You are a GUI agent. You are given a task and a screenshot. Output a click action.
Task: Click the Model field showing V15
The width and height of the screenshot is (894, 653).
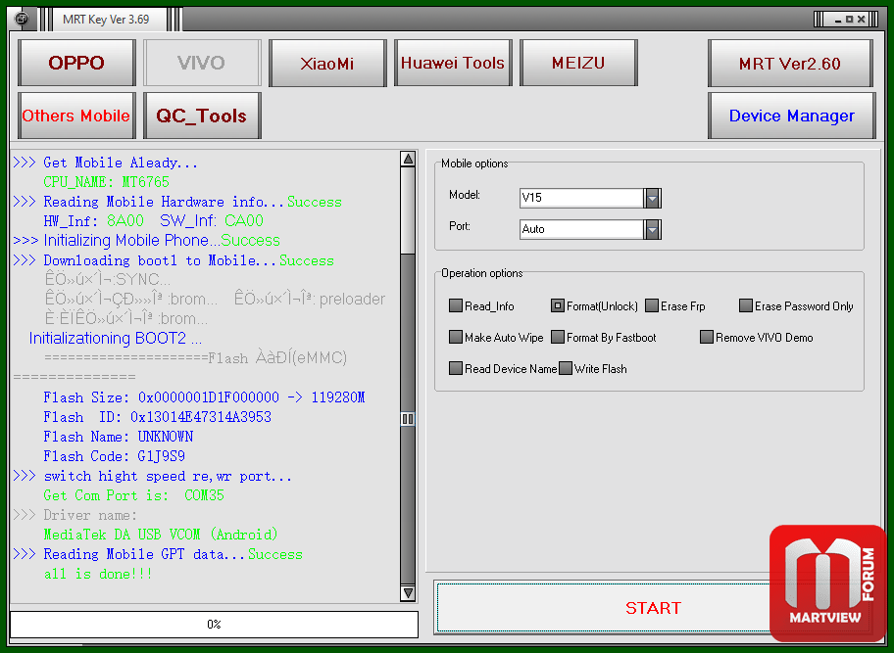[581, 198]
